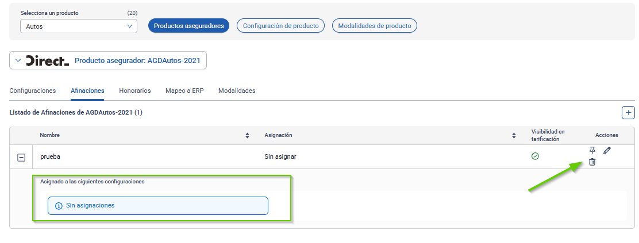Switch to the Modalidades tab
This screenshot has height=243, width=639.
pos(237,91)
